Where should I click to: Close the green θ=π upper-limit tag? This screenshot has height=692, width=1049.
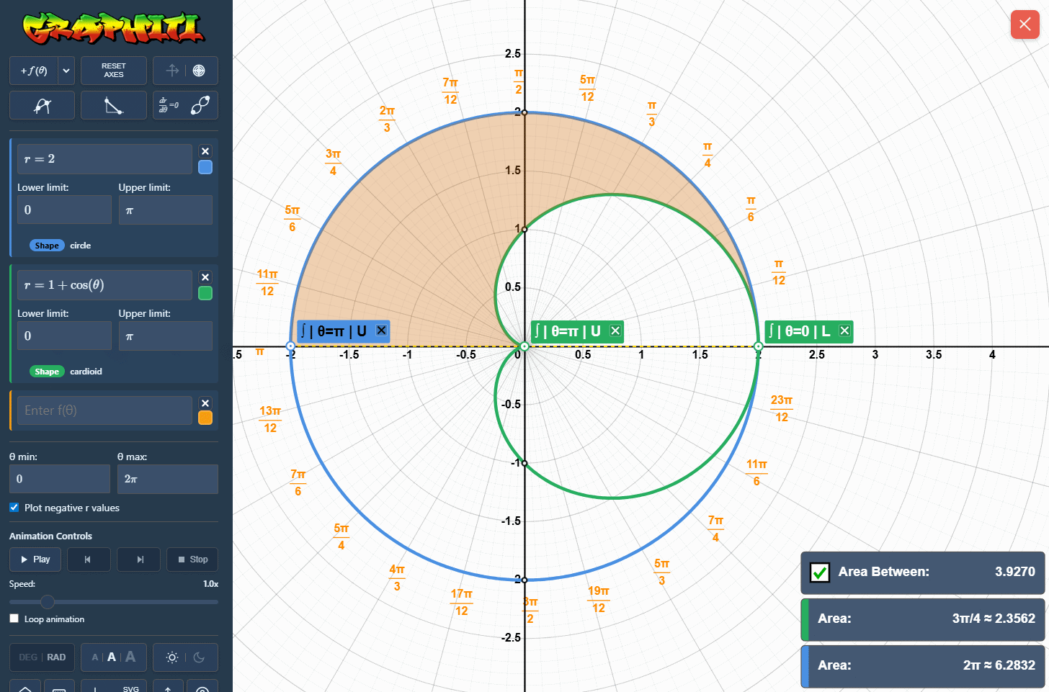click(615, 331)
